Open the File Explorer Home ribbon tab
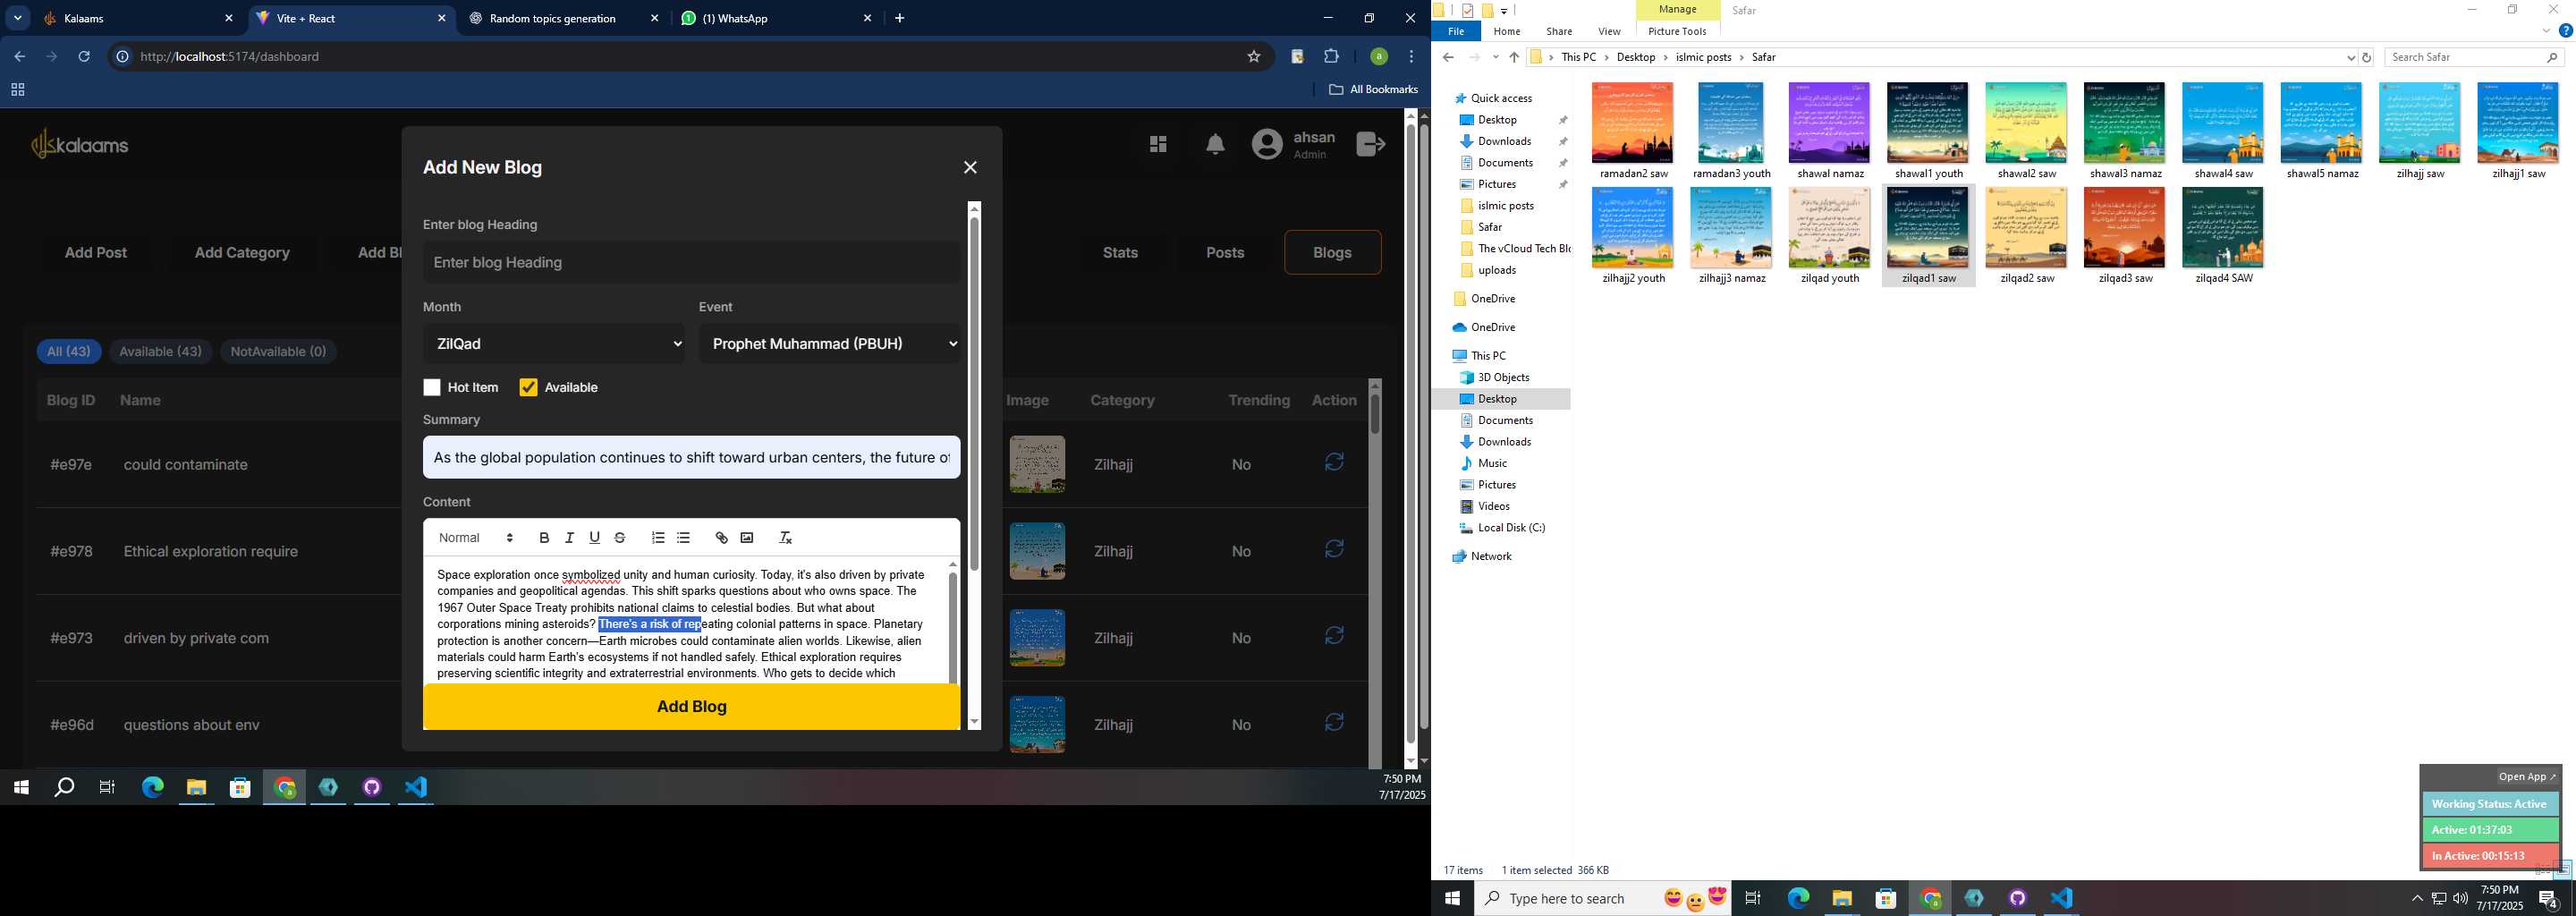 tap(1507, 31)
